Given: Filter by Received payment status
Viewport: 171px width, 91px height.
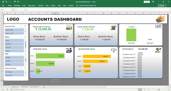Looking at the screenshot, I should [x=14, y=75].
